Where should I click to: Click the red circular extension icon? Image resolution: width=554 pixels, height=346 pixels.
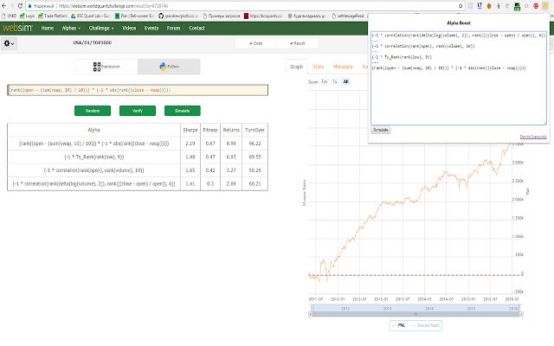point(536,6)
